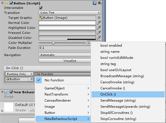Use the Highlighted Color eyedropper
Image resolution: width=166 pixels, height=123 pixels.
tap(99, 28)
